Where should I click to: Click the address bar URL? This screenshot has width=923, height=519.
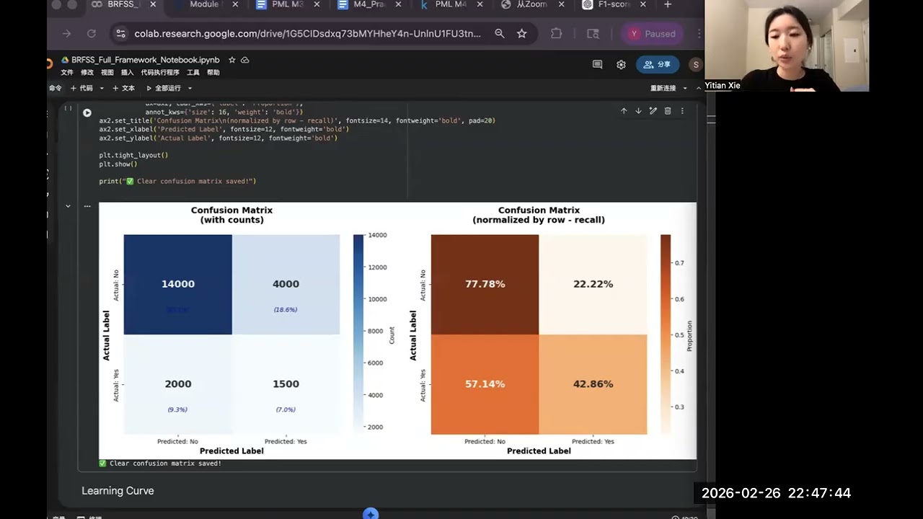(x=308, y=33)
